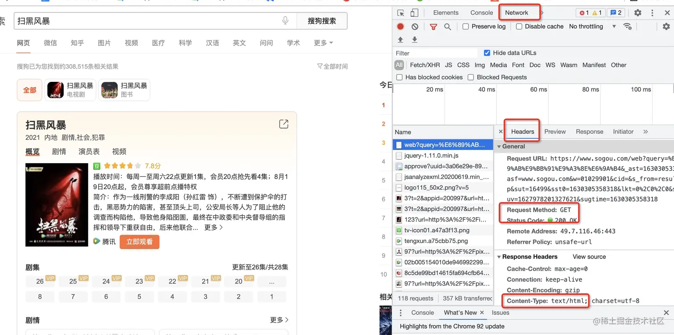The width and height of the screenshot is (674, 335).
Task: Open network search with magnifier icon
Action: [x=448, y=27]
